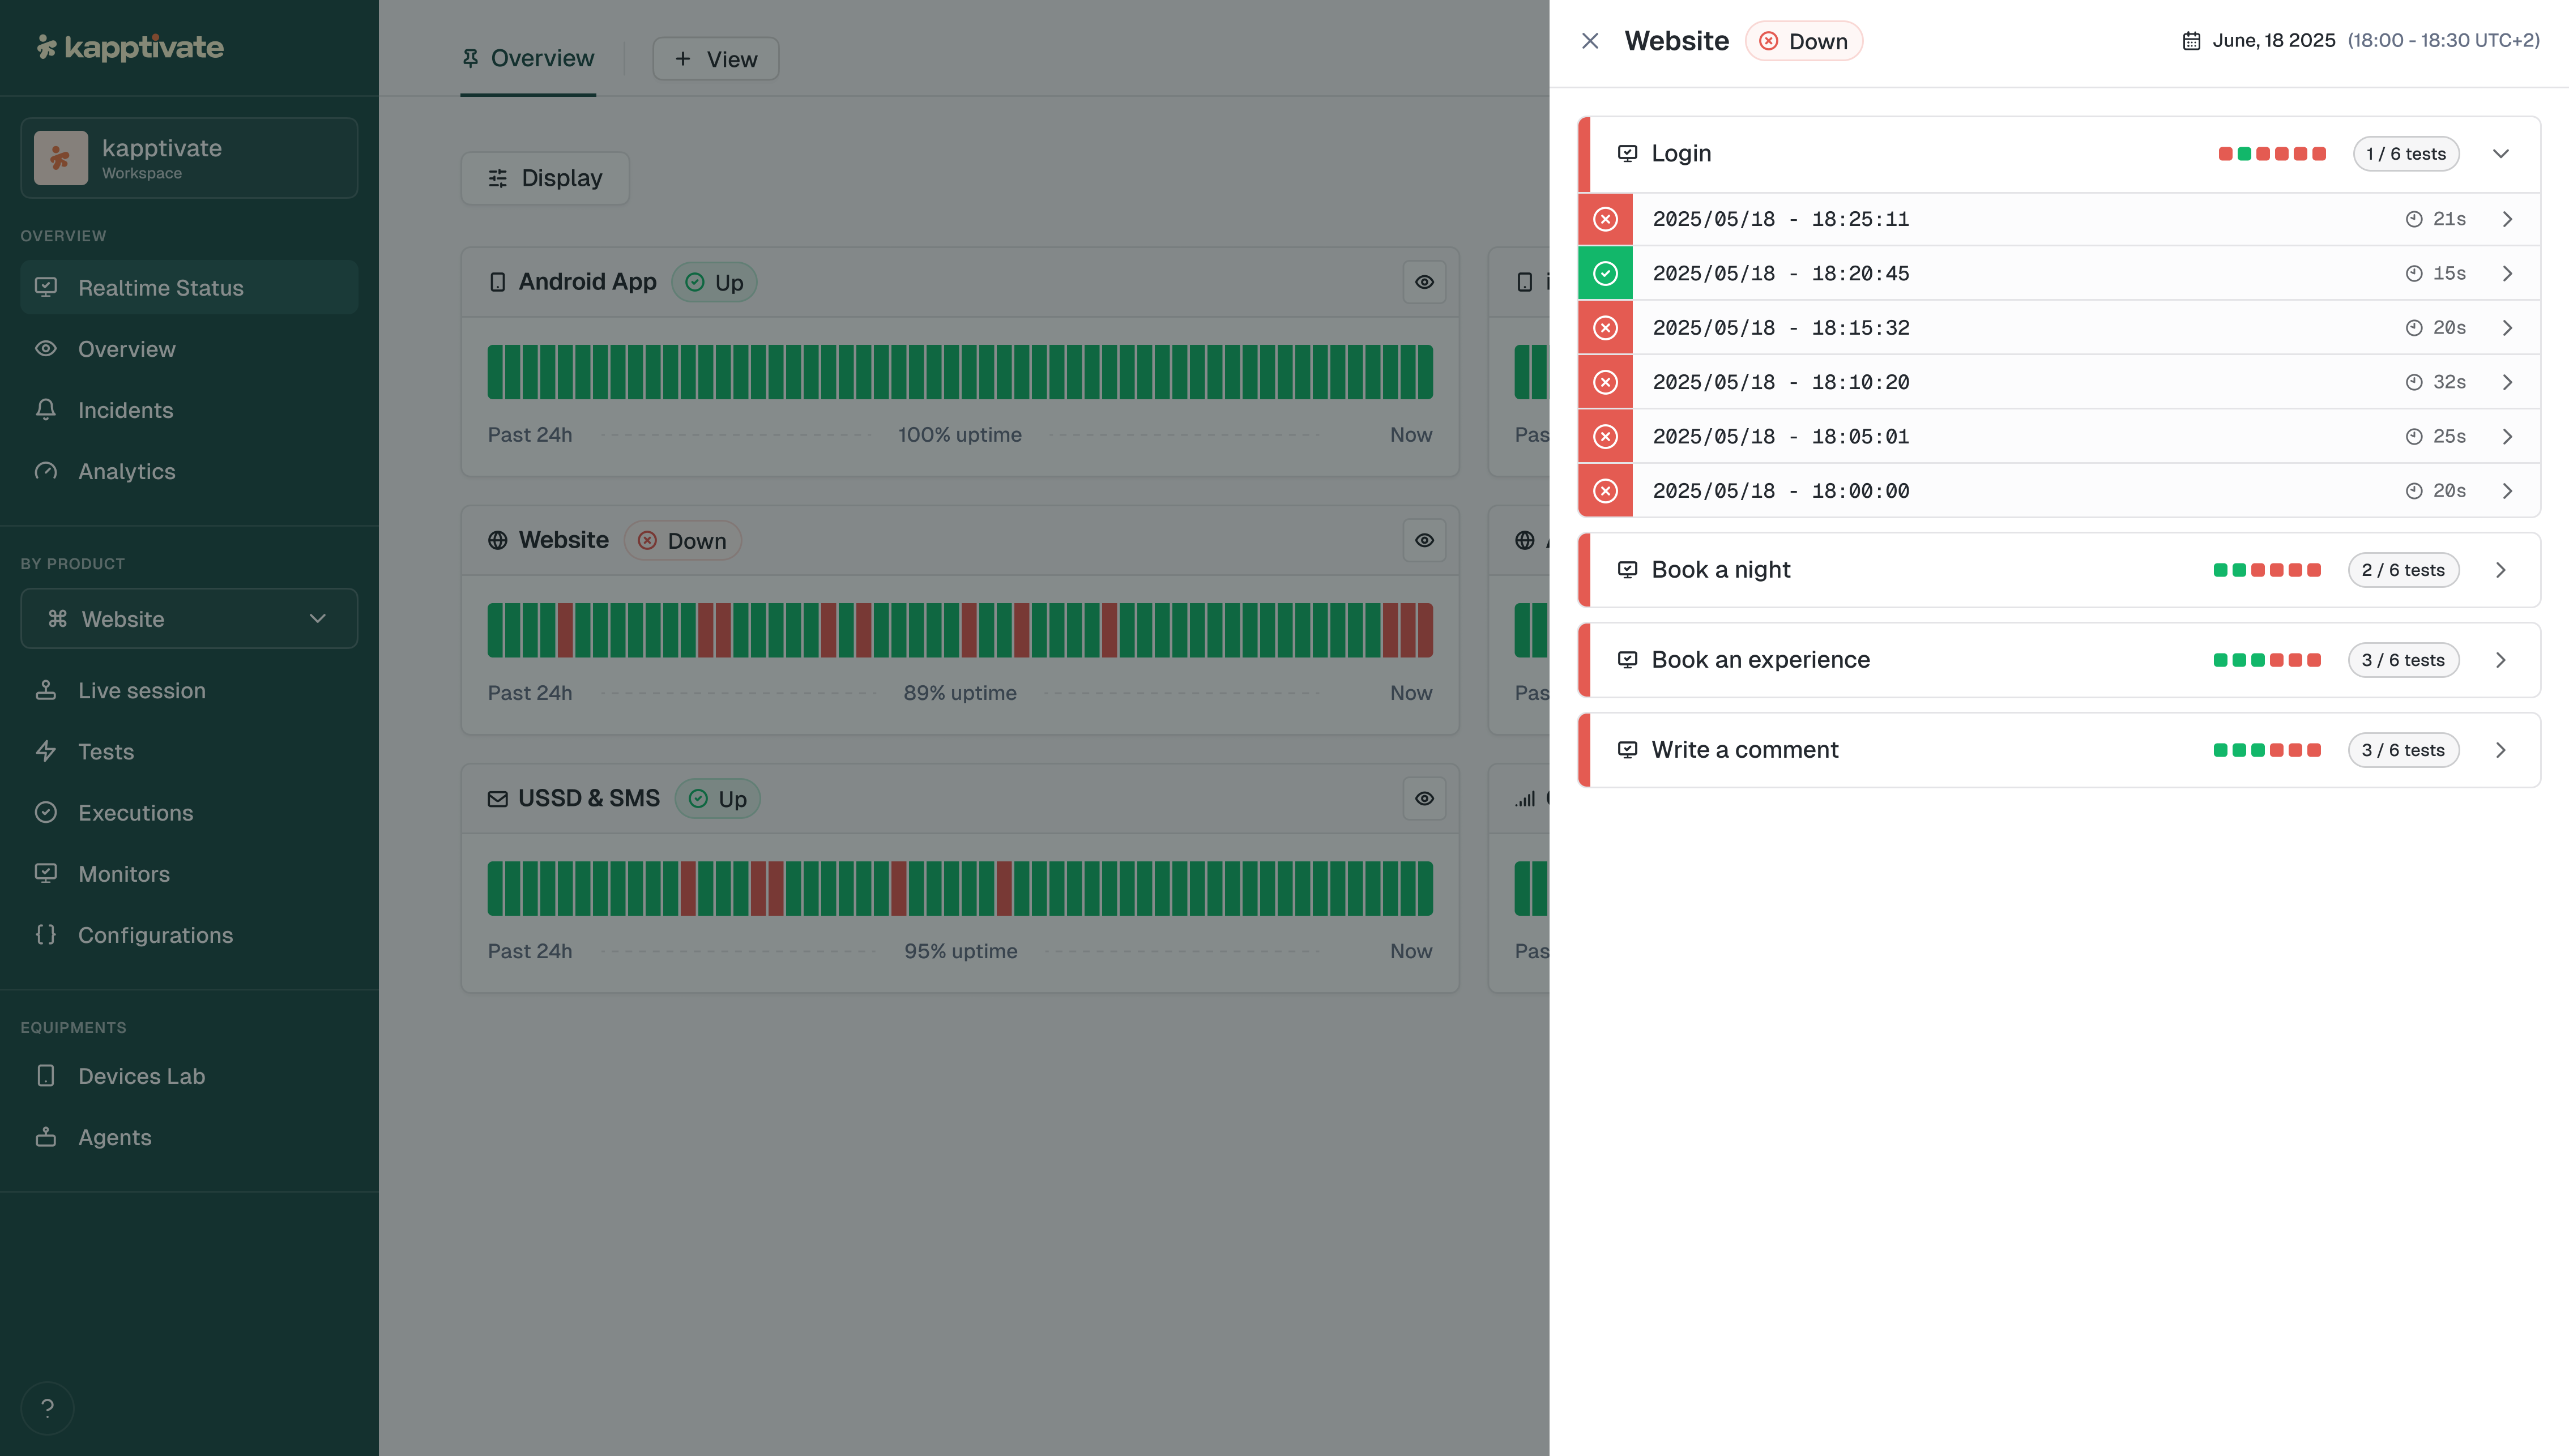Click the help question mark icon
The width and height of the screenshot is (2569, 1456).
(47, 1408)
